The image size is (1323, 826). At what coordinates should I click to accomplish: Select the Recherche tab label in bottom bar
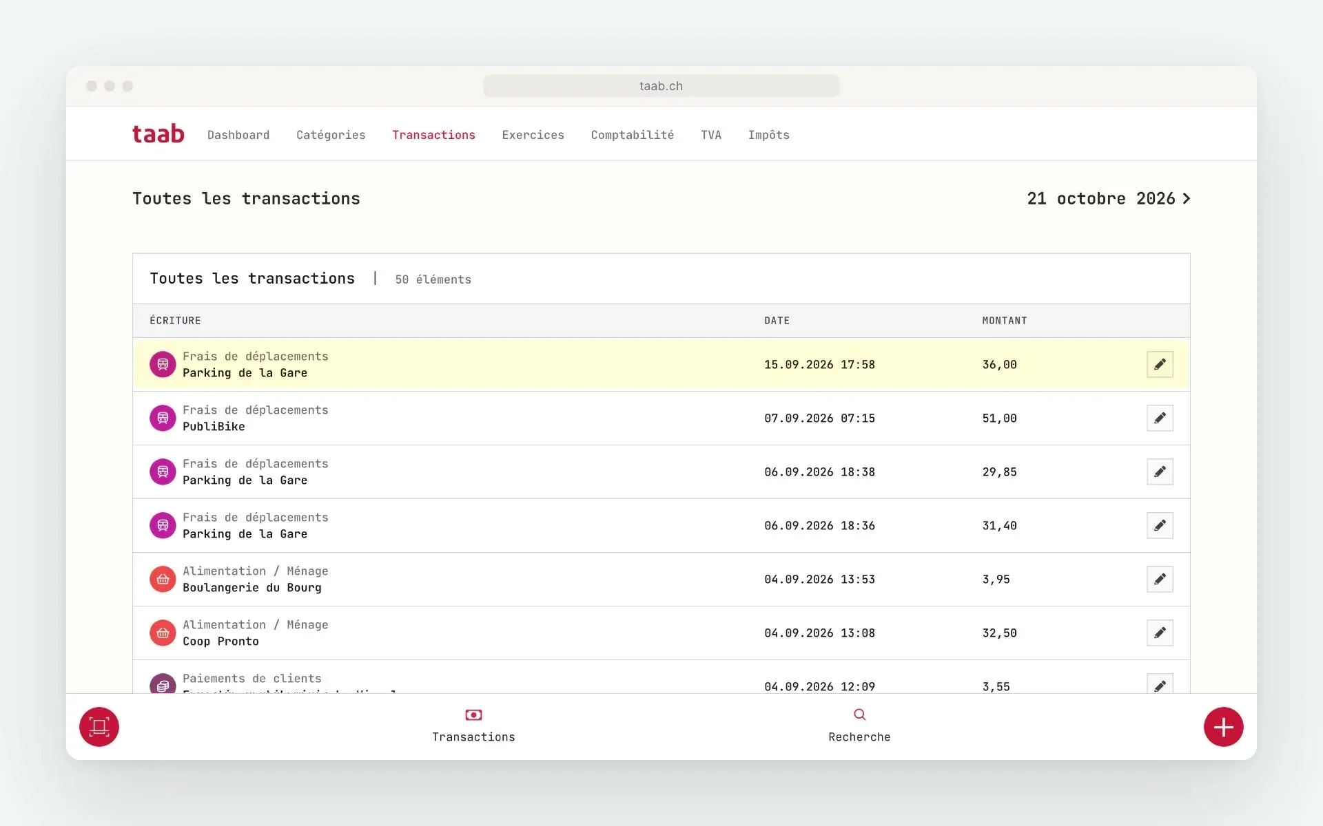coord(859,737)
